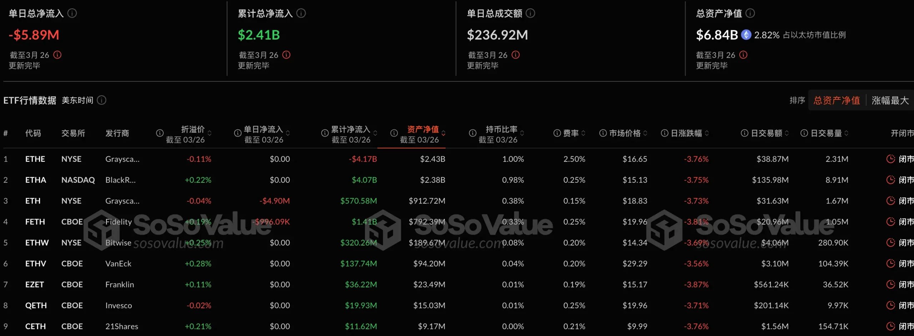Click the ETHE ticker code

pyautogui.click(x=35, y=159)
